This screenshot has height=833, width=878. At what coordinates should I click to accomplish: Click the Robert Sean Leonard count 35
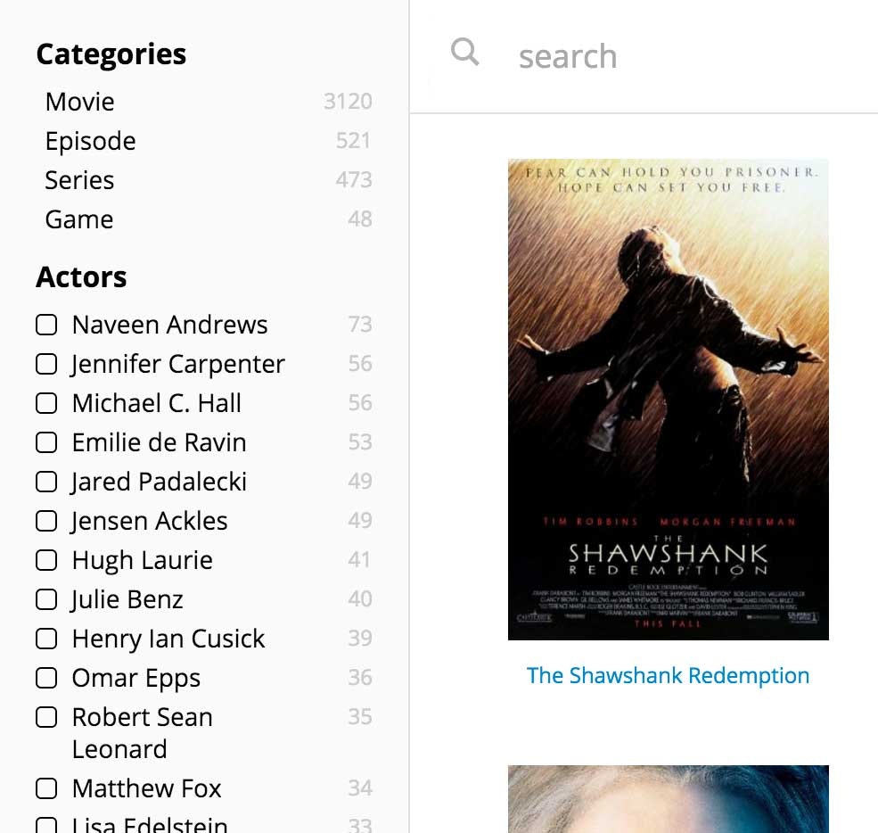click(x=360, y=716)
